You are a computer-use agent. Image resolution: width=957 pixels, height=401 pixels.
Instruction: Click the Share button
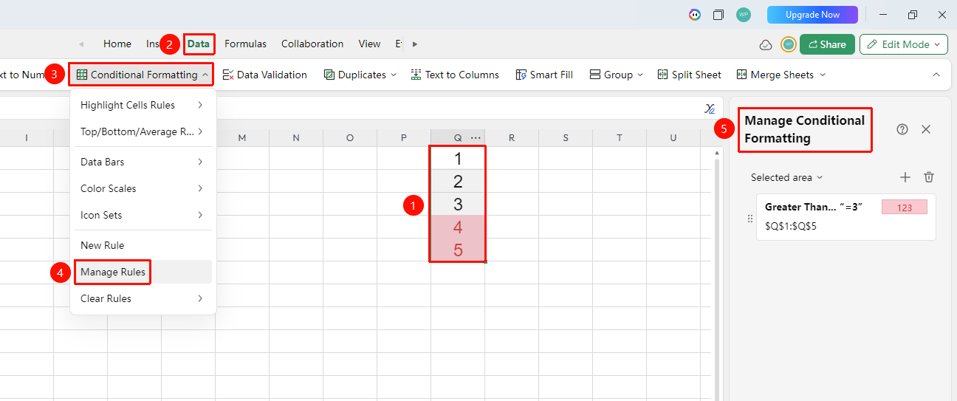(x=827, y=44)
